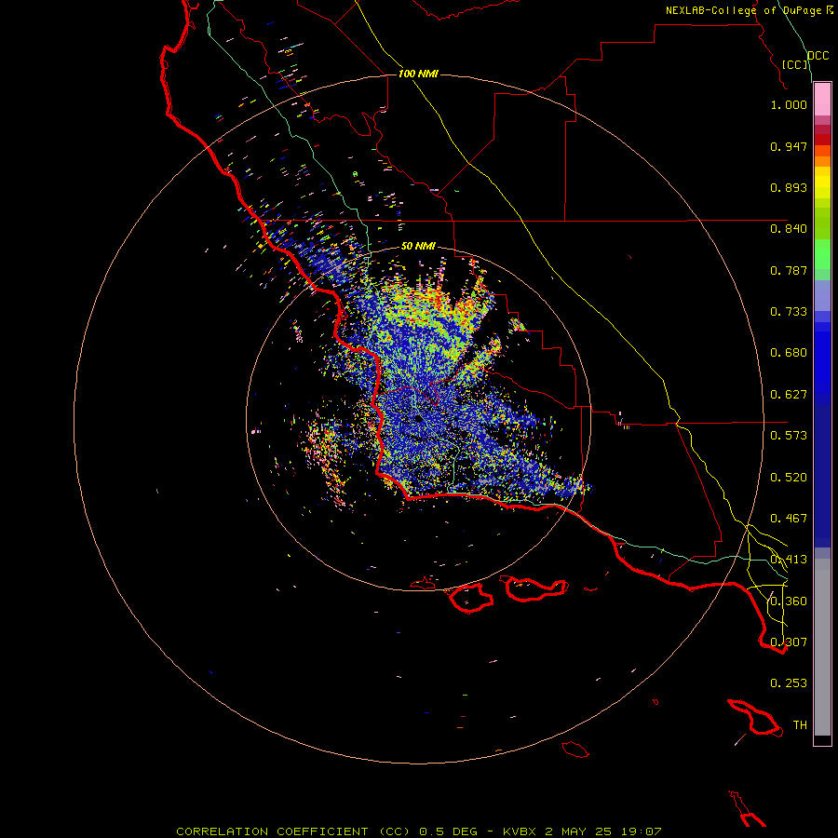Click the 0.413 legend value
This screenshot has height=838, width=838.
789,560
